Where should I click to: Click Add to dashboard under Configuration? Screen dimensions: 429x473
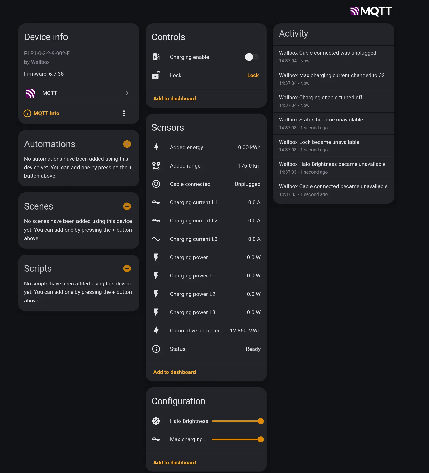click(175, 463)
